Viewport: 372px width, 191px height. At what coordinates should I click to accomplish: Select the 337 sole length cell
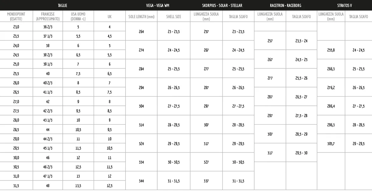point(206,181)
